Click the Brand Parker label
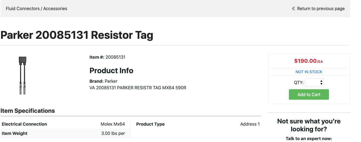 [x=103, y=81]
